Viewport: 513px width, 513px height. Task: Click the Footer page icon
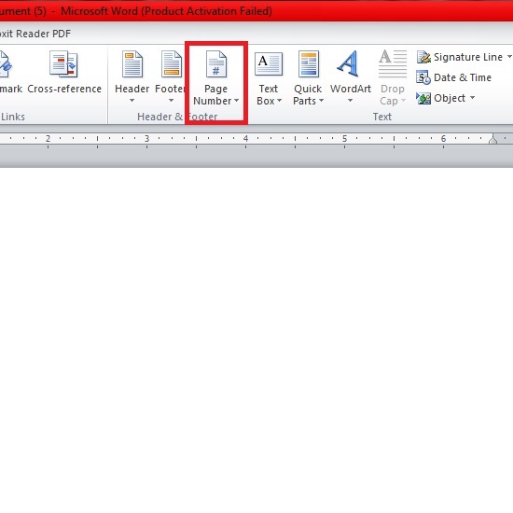(172, 63)
